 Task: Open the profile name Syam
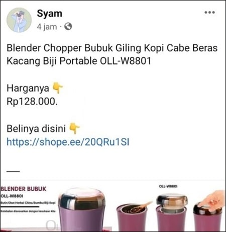[x=49, y=14]
